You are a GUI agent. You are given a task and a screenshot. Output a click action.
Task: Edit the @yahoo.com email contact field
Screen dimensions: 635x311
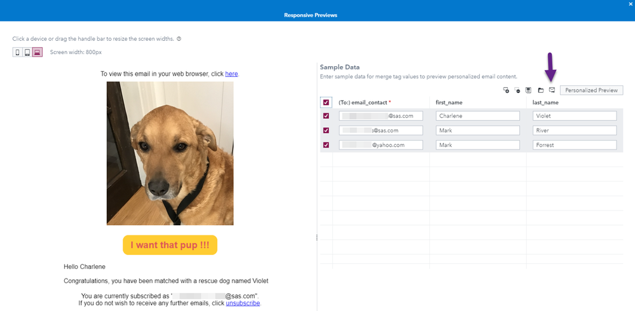pyautogui.click(x=381, y=145)
